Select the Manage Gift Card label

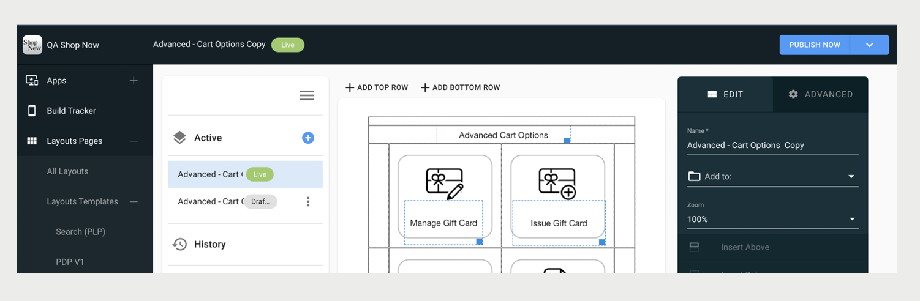coord(443,223)
